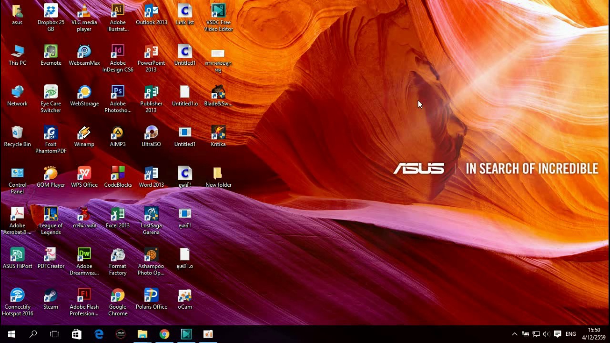Select the Recycle Bin icon
This screenshot has height=343, width=610.
tap(17, 136)
